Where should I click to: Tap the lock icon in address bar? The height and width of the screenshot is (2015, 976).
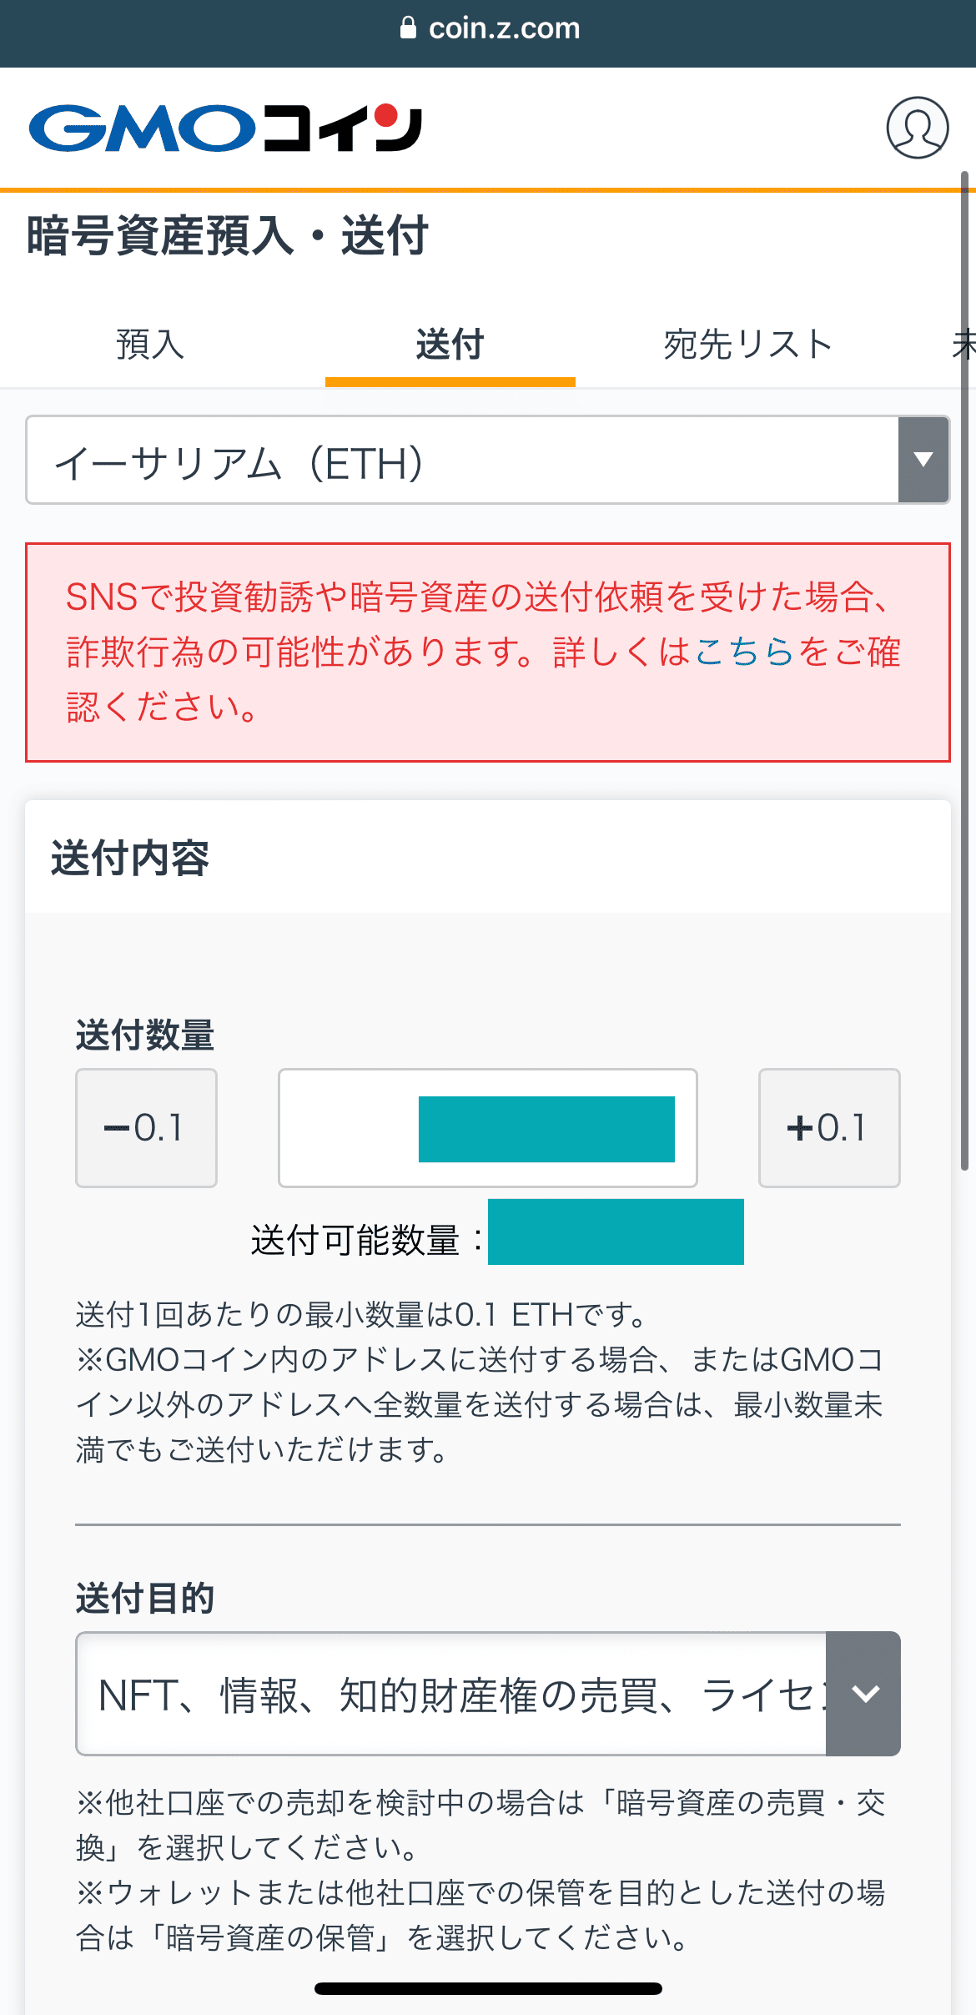[x=408, y=28]
